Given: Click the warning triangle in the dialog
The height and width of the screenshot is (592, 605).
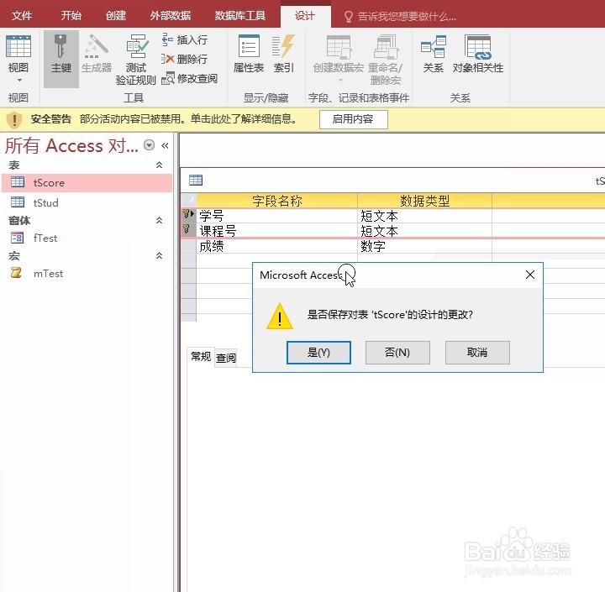Looking at the screenshot, I should 280,317.
